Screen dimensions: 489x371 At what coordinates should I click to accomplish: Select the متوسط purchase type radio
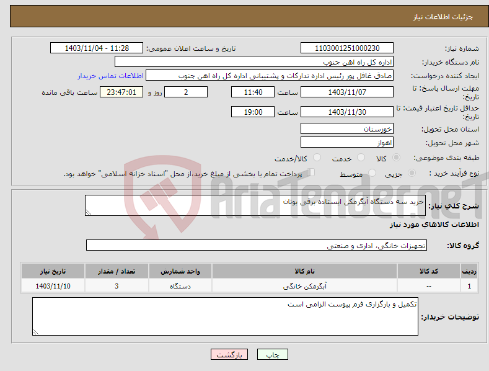(372, 172)
